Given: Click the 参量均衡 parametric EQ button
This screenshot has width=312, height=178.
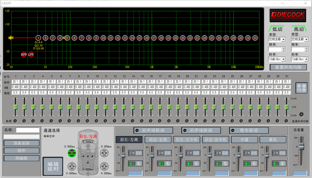Looking at the screenshot, I should [301, 88].
